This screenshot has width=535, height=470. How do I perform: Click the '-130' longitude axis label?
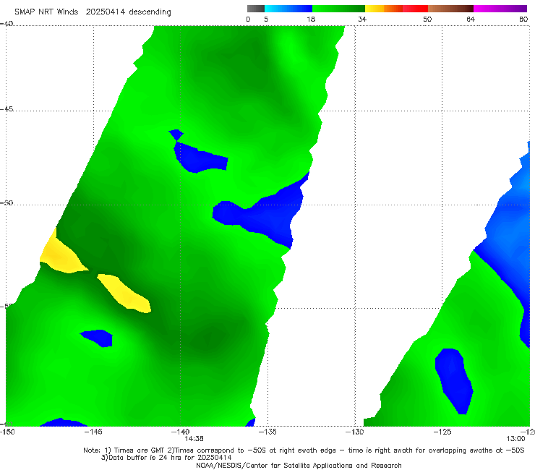click(354, 432)
